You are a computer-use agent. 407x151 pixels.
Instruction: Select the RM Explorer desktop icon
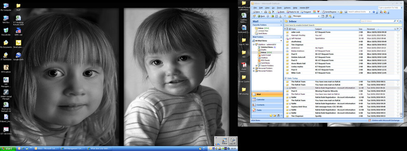6,68
